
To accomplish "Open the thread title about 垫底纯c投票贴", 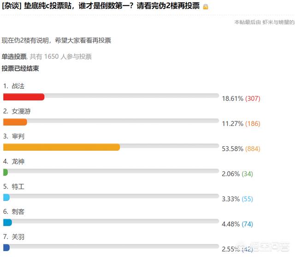I will click(100, 6).
